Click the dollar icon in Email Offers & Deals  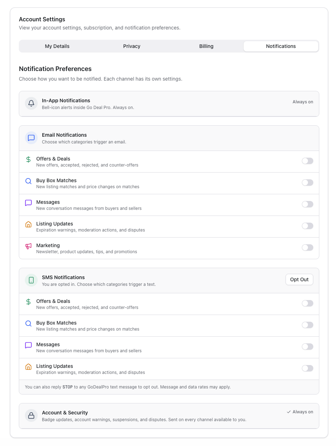pos(28,159)
